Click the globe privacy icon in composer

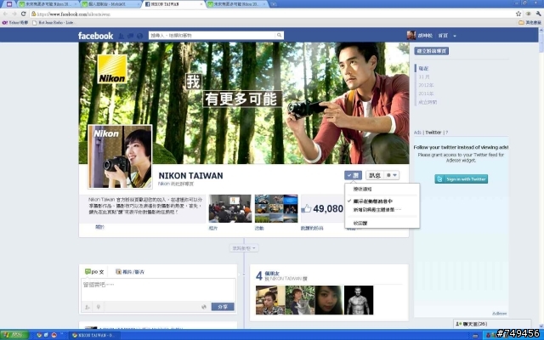point(204,307)
